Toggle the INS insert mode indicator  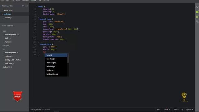158,110
